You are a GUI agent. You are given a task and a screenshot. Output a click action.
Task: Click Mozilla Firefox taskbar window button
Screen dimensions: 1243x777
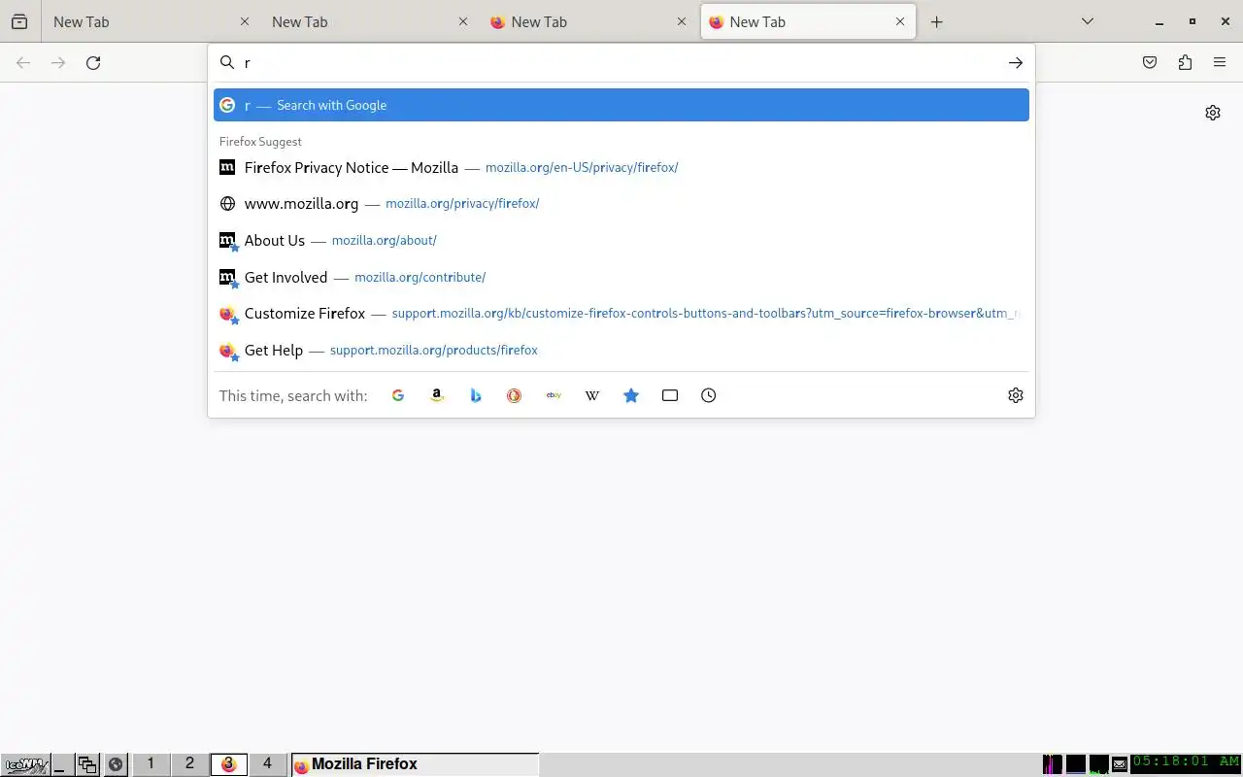415,764
